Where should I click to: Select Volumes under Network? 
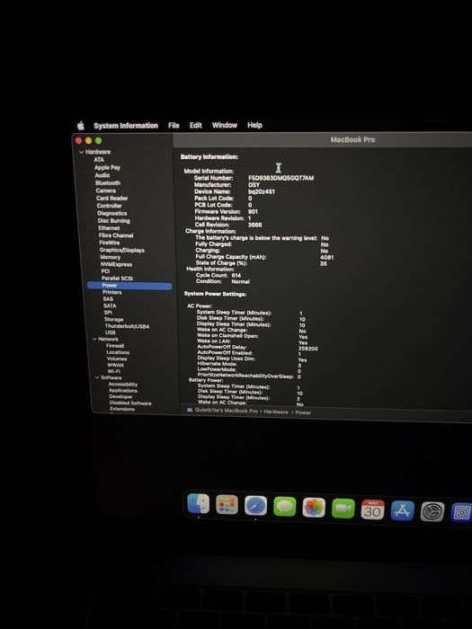[117, 359]
